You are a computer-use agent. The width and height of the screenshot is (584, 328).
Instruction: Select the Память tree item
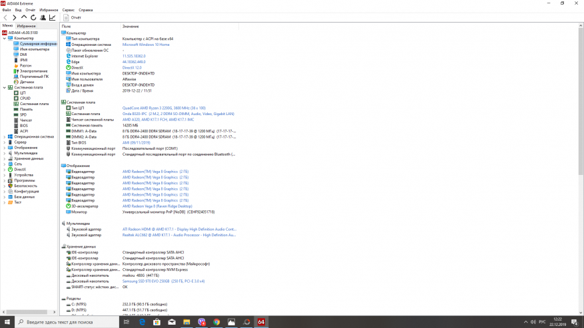tap(26, 110)
